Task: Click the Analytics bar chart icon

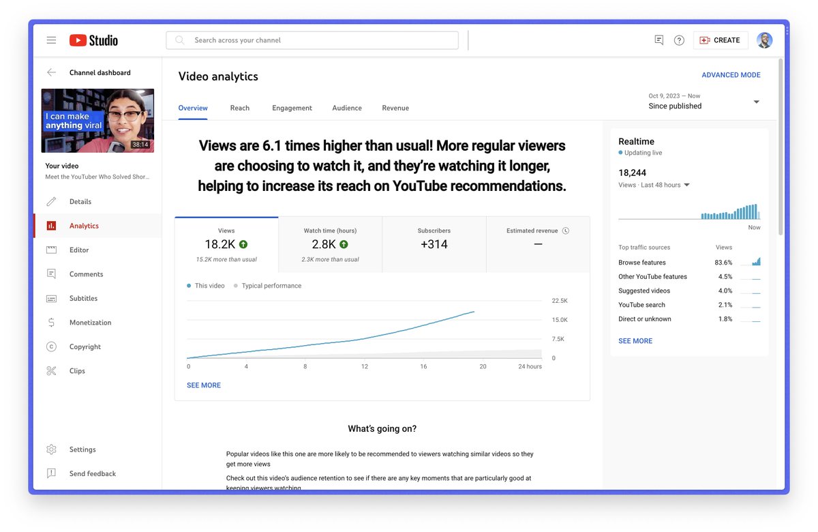Action: pos(51,226)
